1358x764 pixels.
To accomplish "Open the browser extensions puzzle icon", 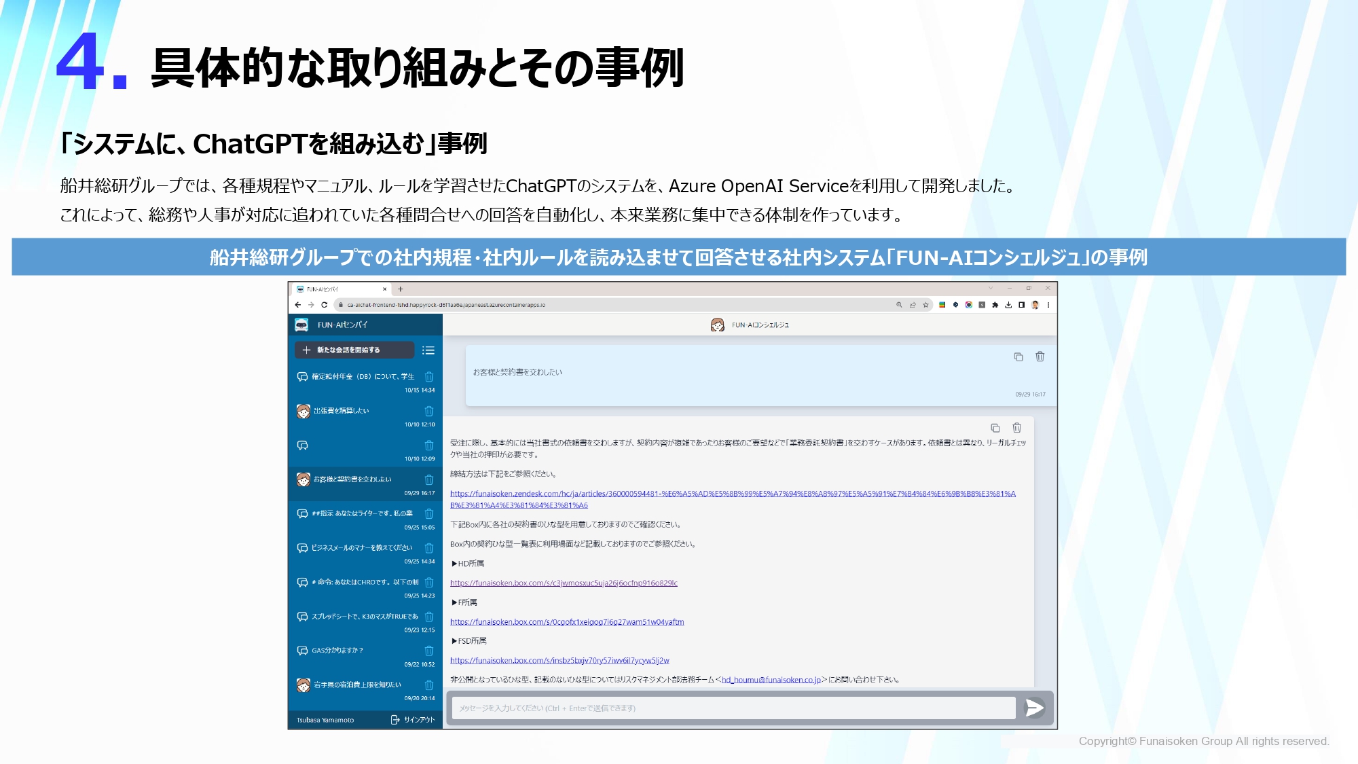I will click(995, 305).
